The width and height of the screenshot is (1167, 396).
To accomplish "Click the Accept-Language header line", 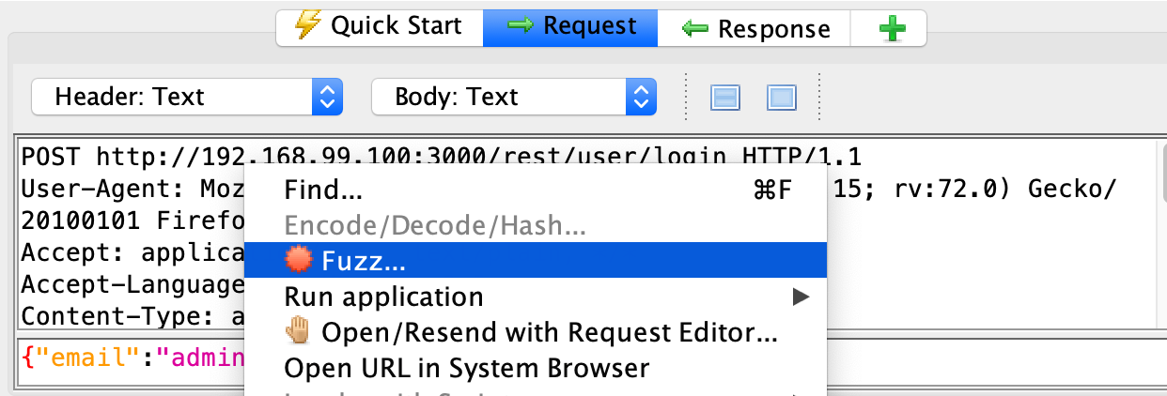I will (x=132, y=284).
